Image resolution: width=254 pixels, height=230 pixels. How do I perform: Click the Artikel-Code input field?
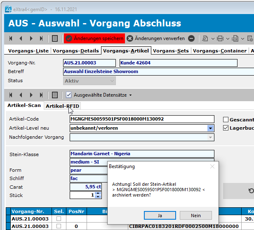pos(142,119)
